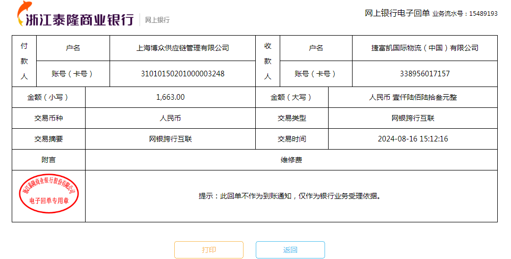Click the amount value 1,663.00

(x=170, y=97)
